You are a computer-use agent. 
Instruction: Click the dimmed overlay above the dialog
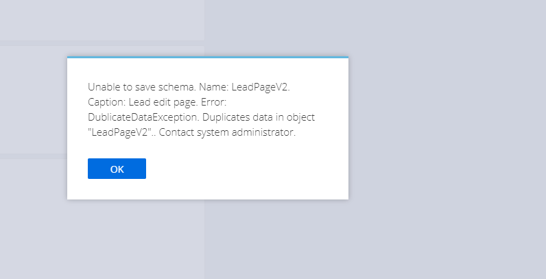[208, 28]
